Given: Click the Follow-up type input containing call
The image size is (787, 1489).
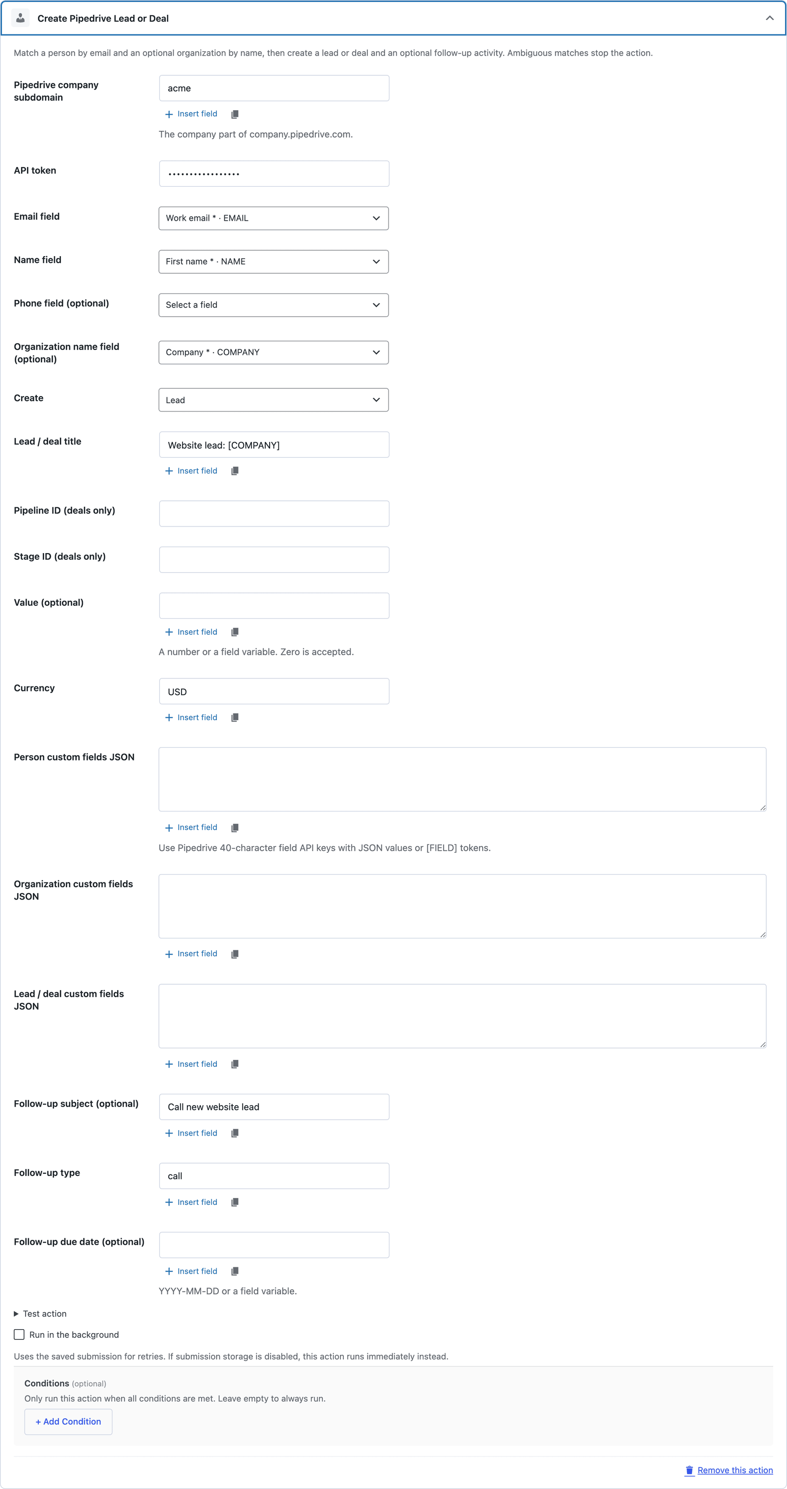Looking at the screenshot, I should [273, 1176].
